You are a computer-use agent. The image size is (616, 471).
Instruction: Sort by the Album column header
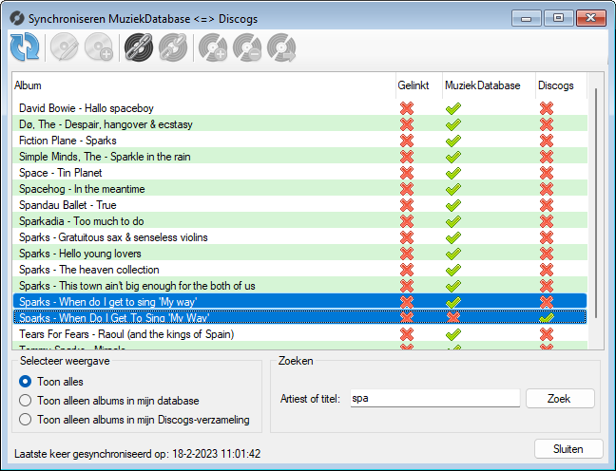(203, 85)
